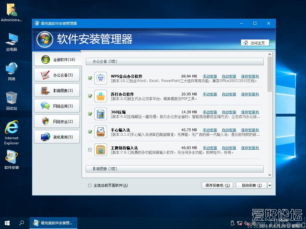This screenshot has width=306, height=229.
Task: Click the 访问主页 button
Action: (x=255, y=43)
